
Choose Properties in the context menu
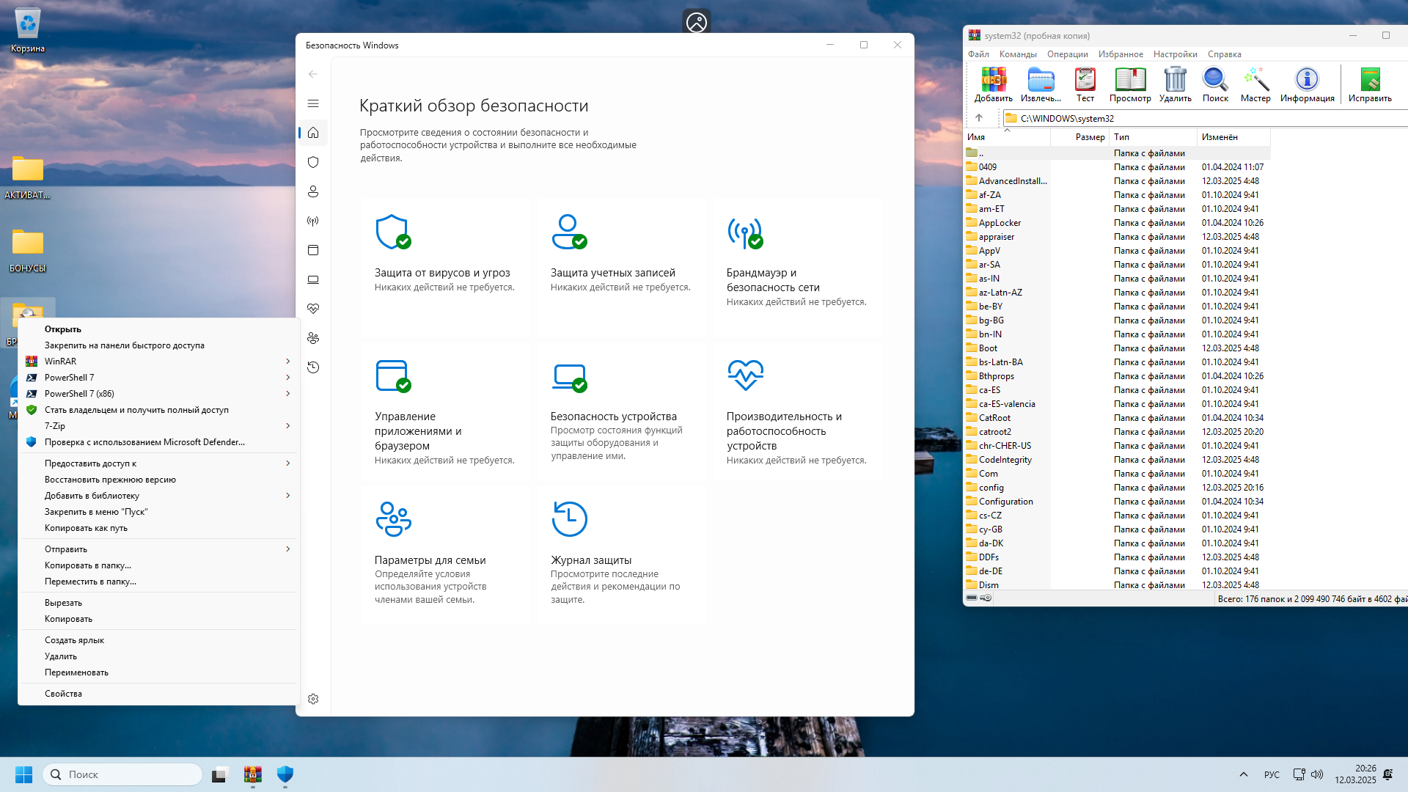pyautogui.click(x=63, y=694)
